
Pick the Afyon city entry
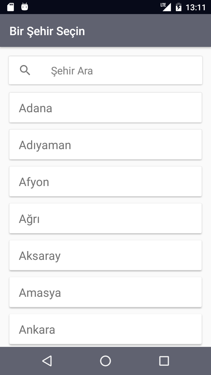coord(105,181)
